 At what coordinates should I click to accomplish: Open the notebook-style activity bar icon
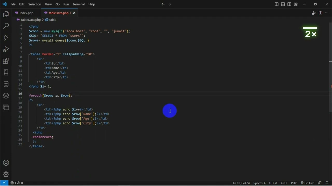tap(6, 72)
